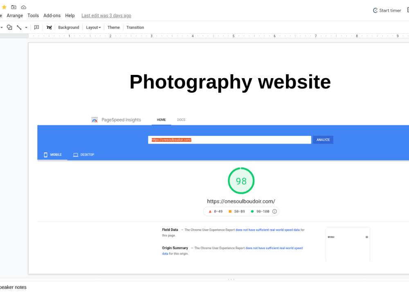Screen dimensions: 409x307
Task: Check the cloud save status icon
Action: pyautogui.click(x=23, y=7)
